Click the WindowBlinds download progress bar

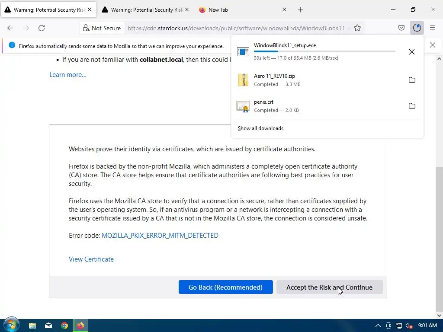(x=324, y=51)
